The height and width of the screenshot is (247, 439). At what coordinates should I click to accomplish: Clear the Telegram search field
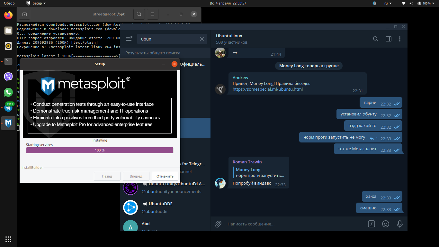click(202, 39)
